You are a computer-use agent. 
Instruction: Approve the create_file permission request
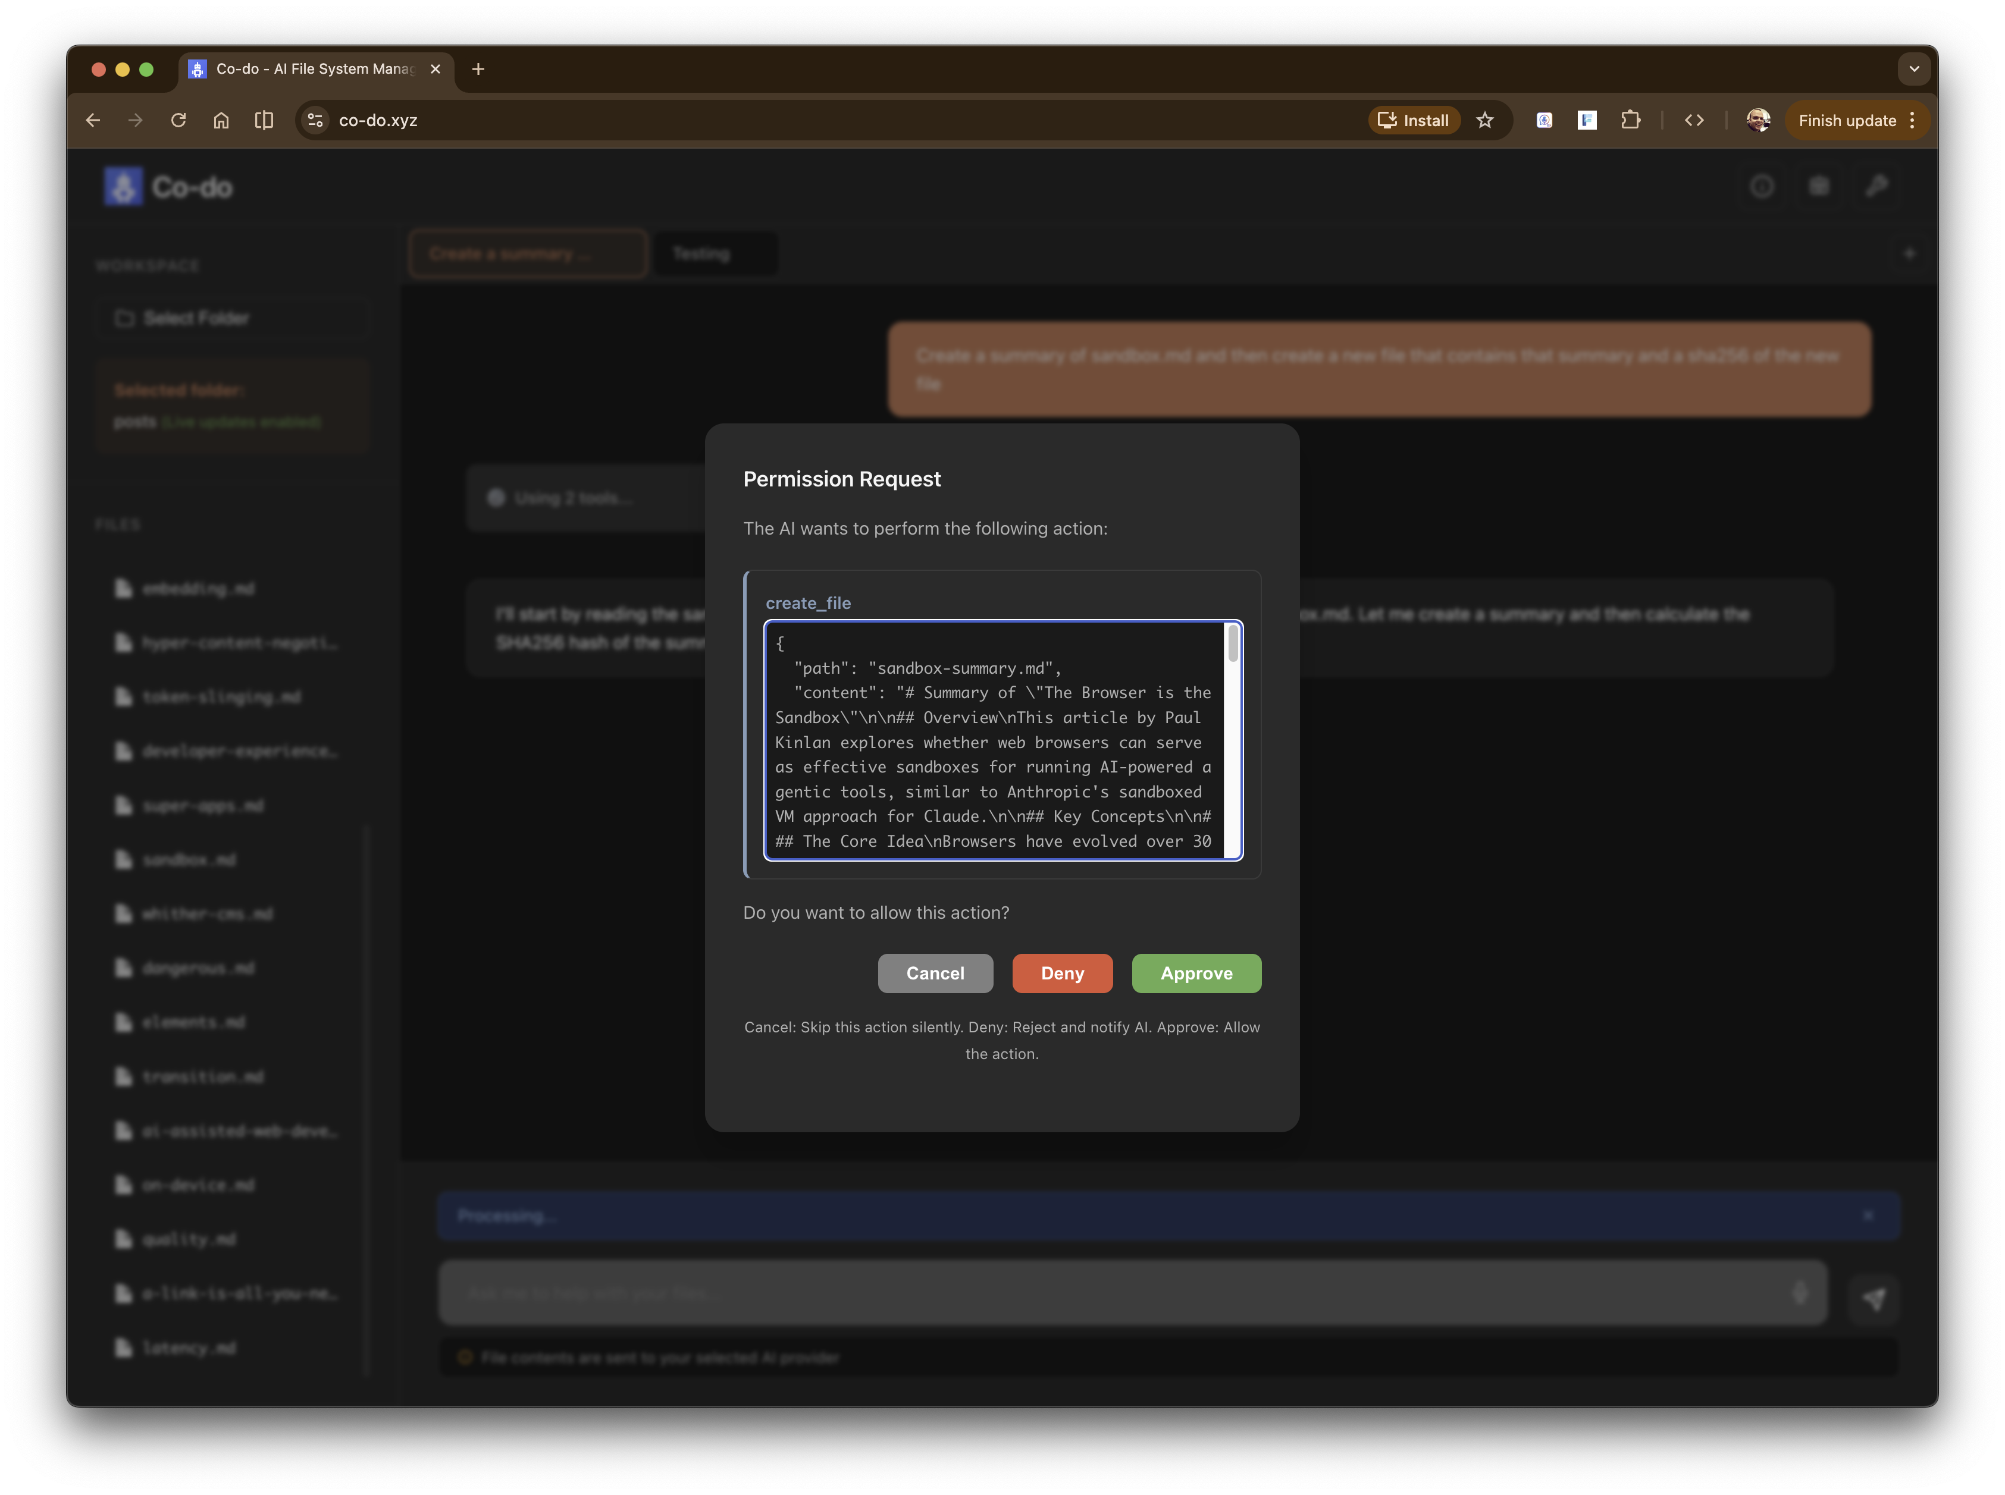pyautogui.click(x=1196, y=973)
